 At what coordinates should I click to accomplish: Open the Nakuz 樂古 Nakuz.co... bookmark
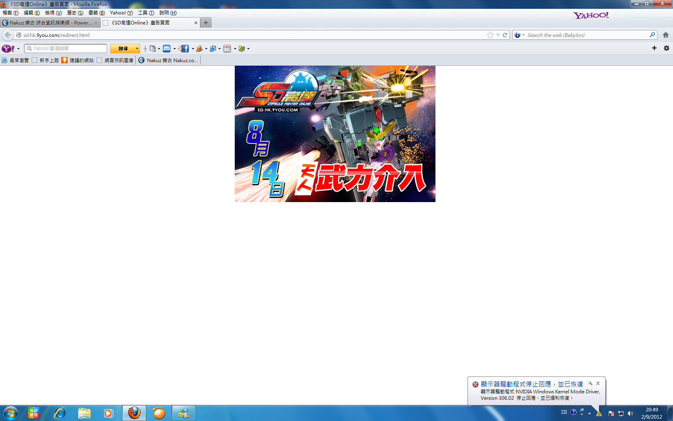[168, 60]
